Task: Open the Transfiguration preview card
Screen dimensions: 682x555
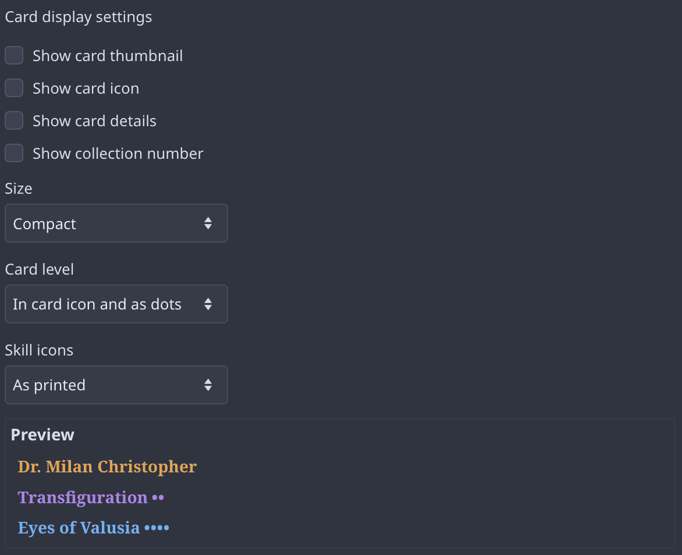Action: click(x=83, y=497)
